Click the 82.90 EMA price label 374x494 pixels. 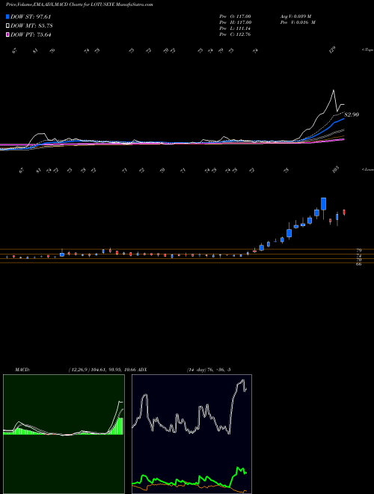click(352, 115)
